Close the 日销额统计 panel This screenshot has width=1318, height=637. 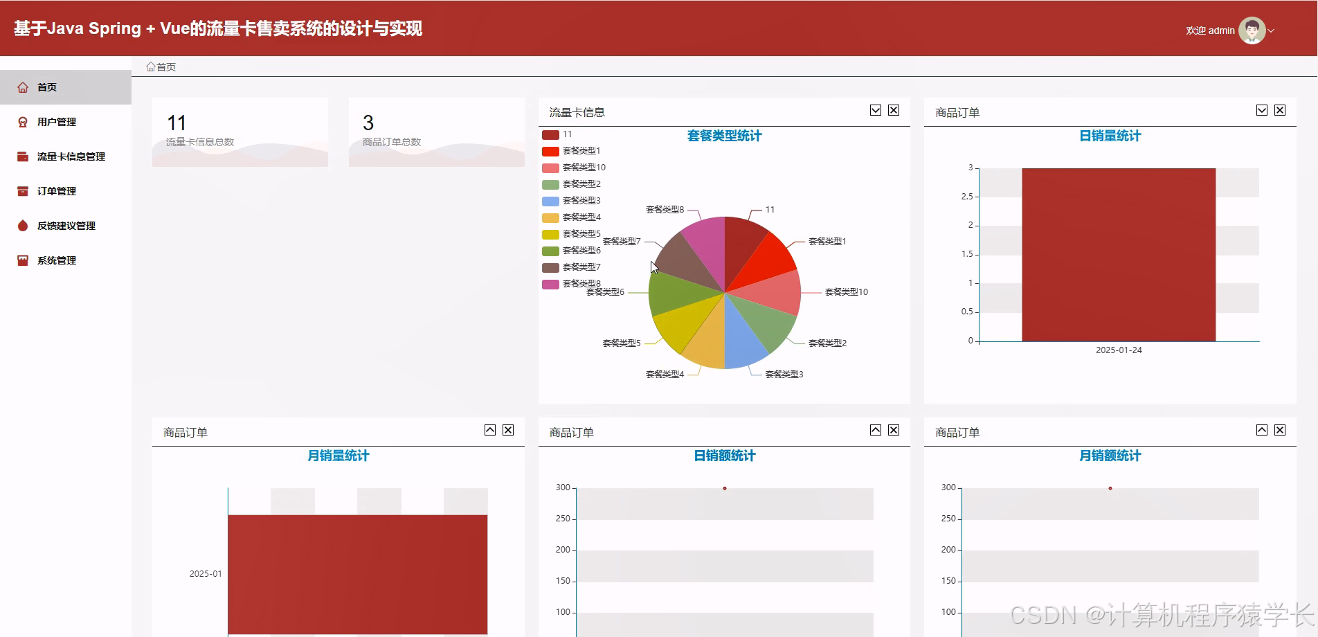click(x=894, y=430)
